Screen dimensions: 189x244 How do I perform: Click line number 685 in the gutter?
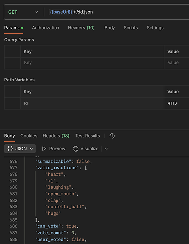pos(13,220)
